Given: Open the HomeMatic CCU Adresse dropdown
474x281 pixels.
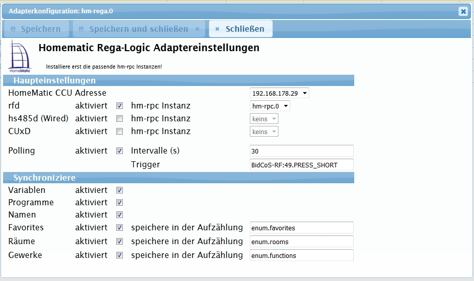Looking at the screenshot, I should [279, 93].
